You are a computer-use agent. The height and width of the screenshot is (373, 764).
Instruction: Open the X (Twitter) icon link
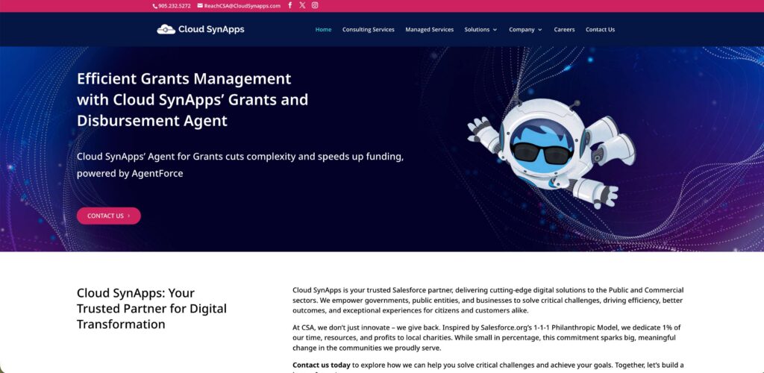click(302, 5)
